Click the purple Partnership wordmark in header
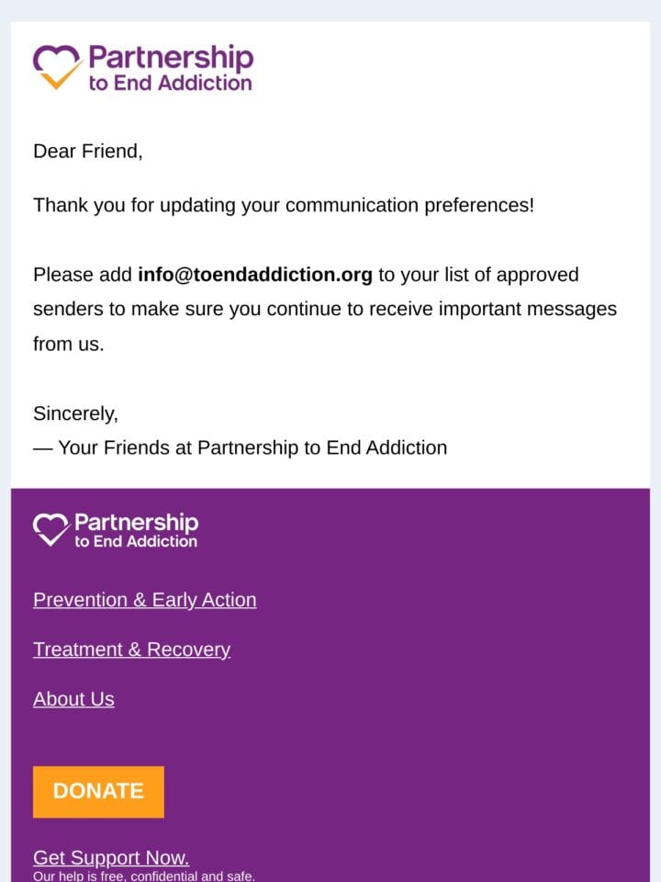This screenshot has height=882, width=661. pyautogui.click(x=171, y=59)
